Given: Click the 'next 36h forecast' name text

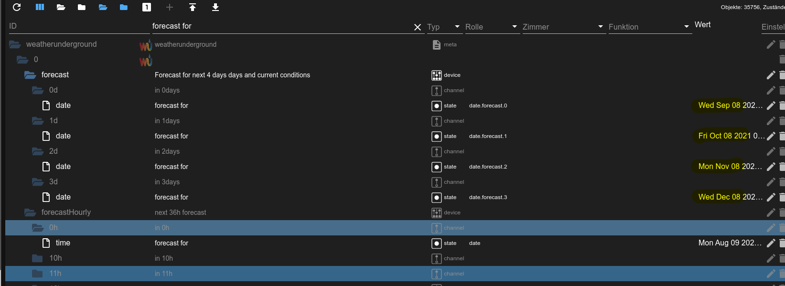Looking at the screenshot, I should click(x=181, y=212).
